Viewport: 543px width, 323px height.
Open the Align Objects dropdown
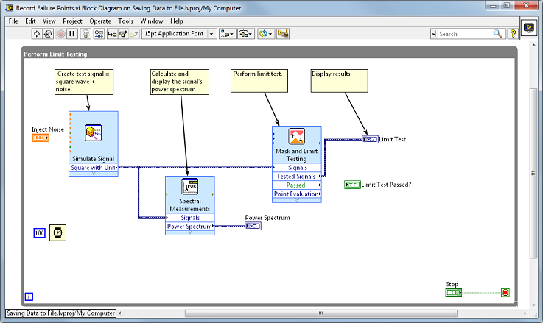(226, 34)
